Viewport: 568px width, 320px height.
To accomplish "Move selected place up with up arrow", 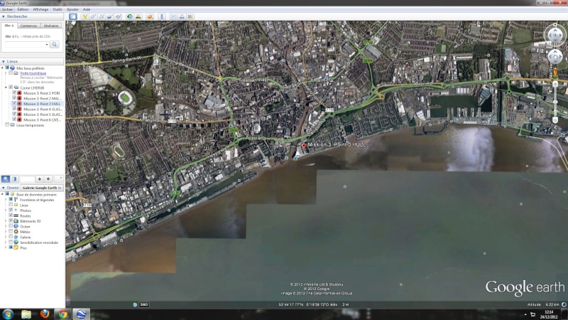I will click(39, 179).
